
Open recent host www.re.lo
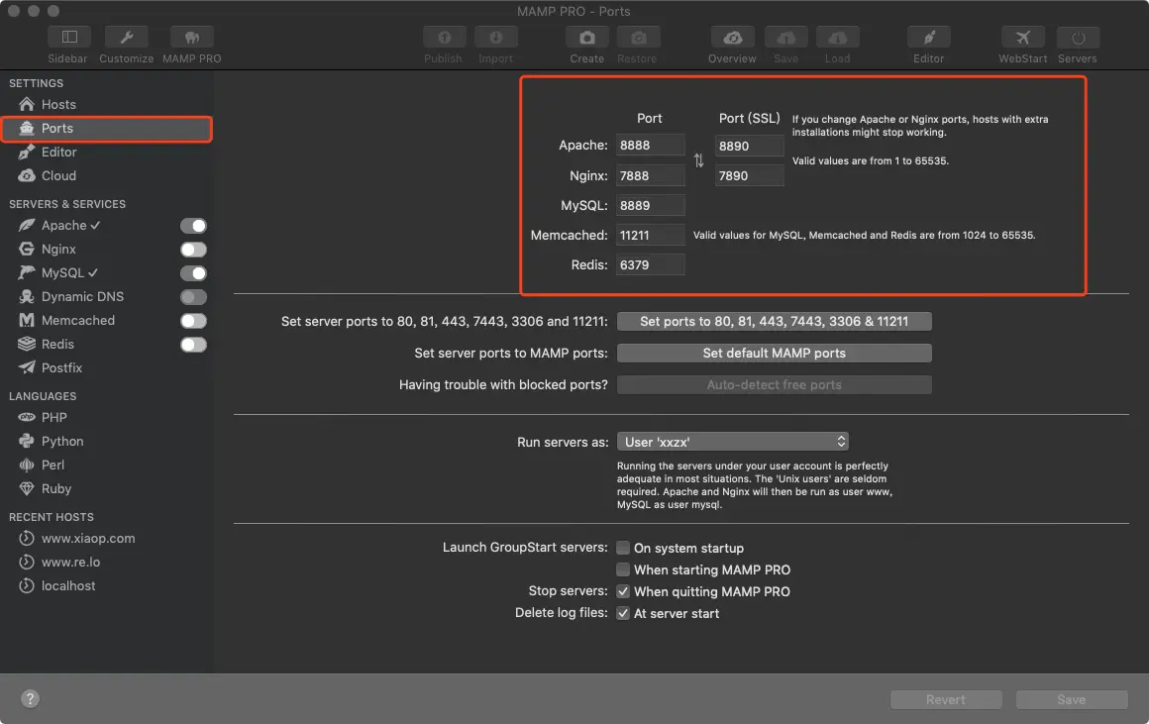click(x=70, y=562)
